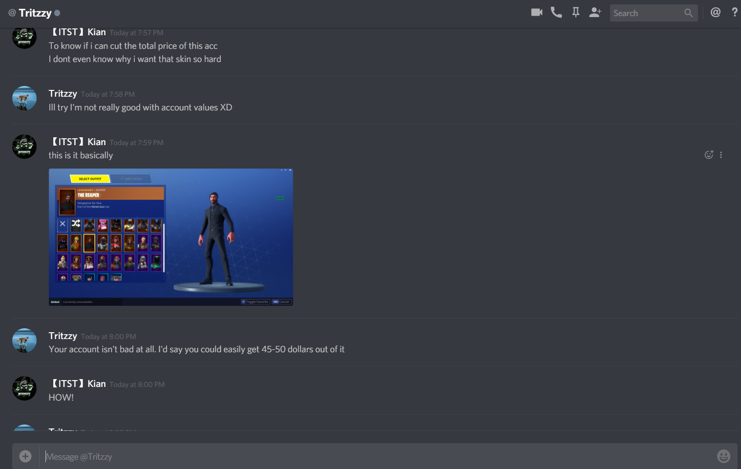
Task: Click timestamp "Today at 7:58 PM"
Action: [108, 94]
